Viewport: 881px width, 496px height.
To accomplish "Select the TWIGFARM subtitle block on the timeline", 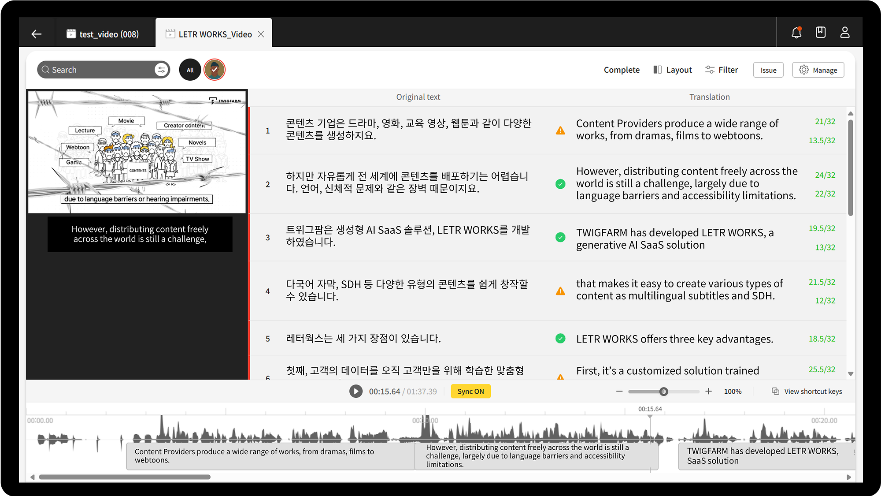I will tap(766, 456).
